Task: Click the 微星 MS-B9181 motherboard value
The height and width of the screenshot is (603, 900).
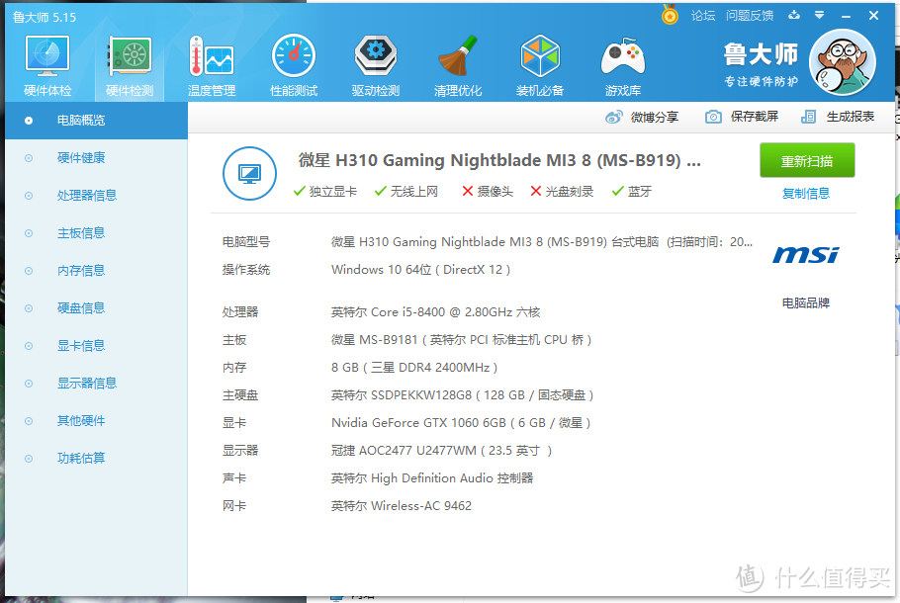Action: pos(462,340)
